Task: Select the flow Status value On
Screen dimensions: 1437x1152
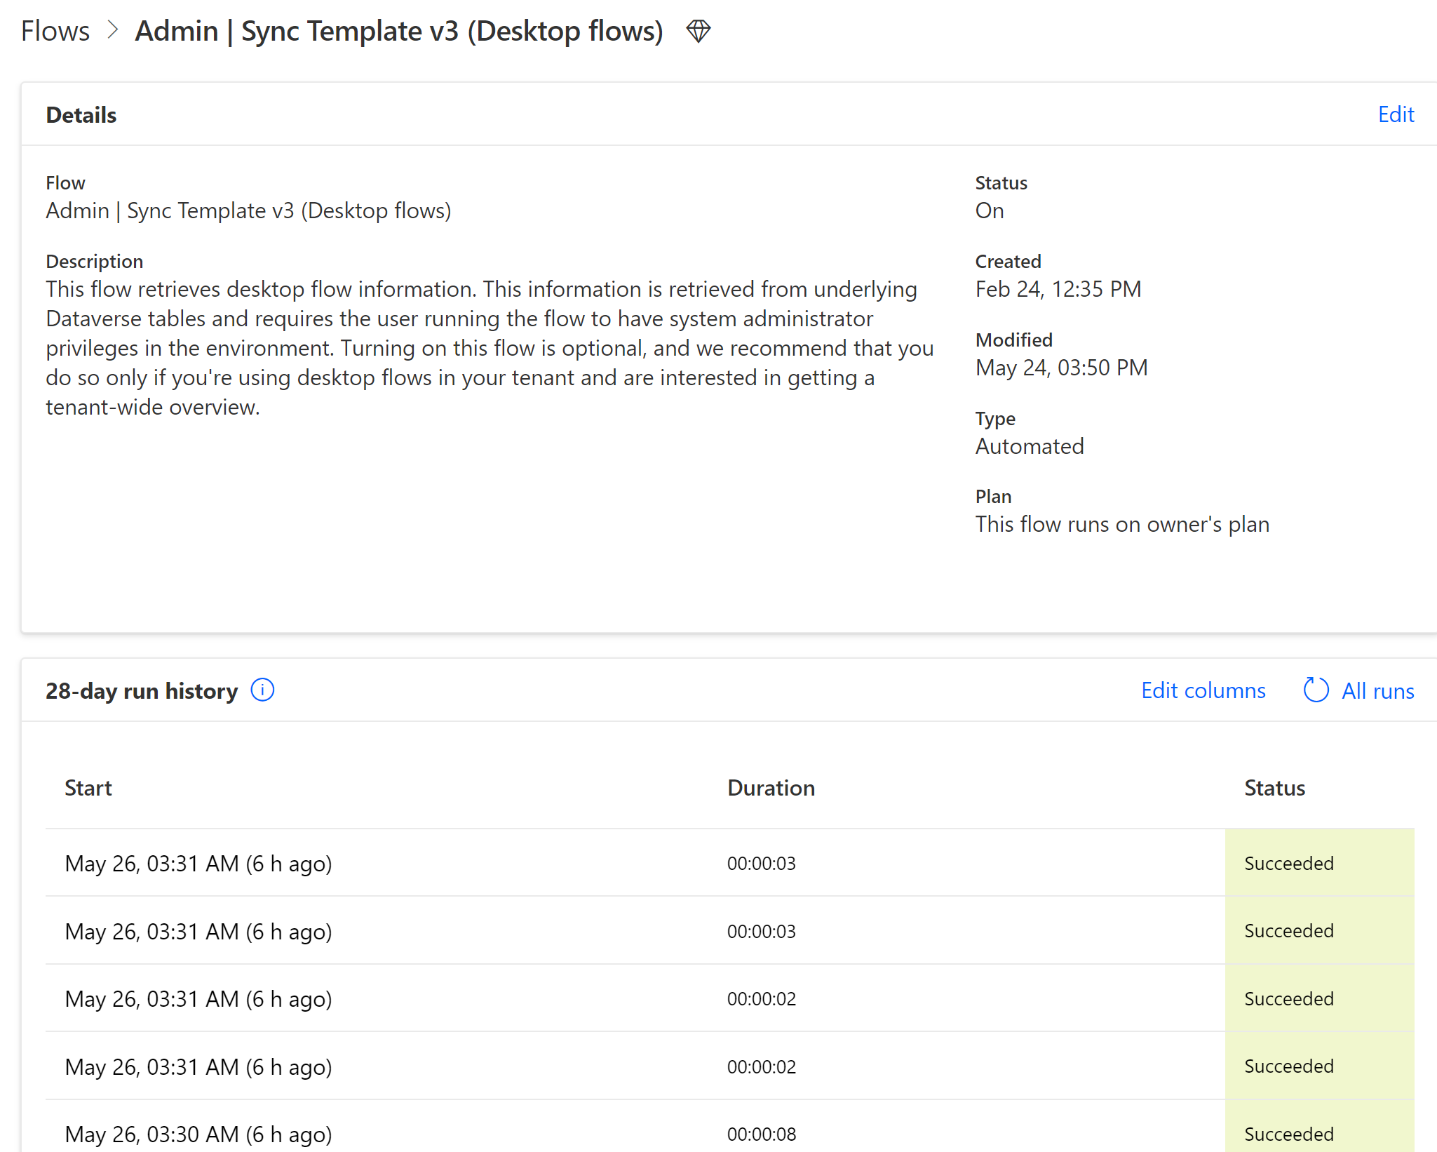Action: (x=990, y=210)
